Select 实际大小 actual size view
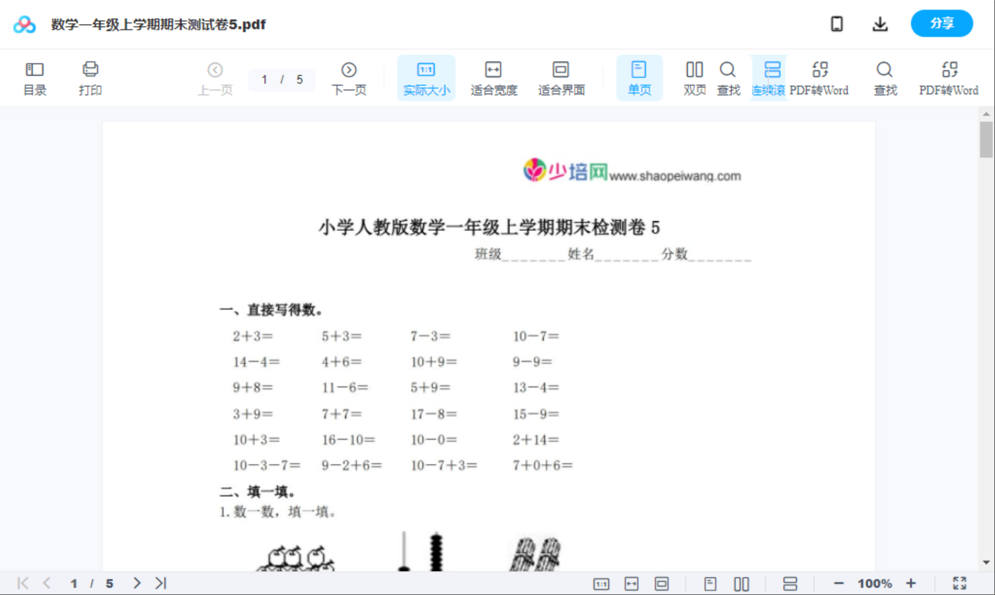995x595 pixels. click(426, 77)
